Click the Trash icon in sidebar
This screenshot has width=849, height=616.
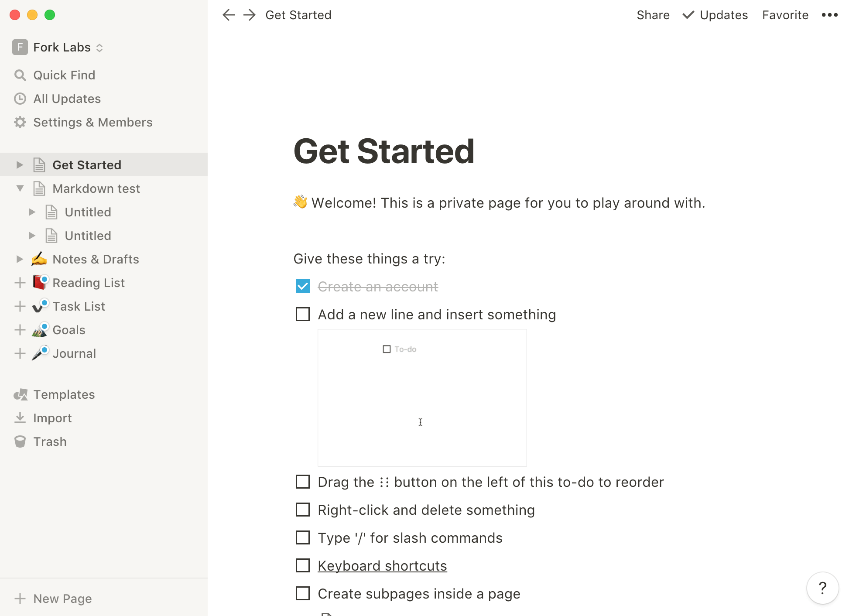[x=20, y=441]
